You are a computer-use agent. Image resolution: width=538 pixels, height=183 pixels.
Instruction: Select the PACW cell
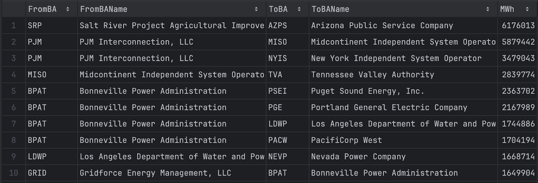pos(287,140)
